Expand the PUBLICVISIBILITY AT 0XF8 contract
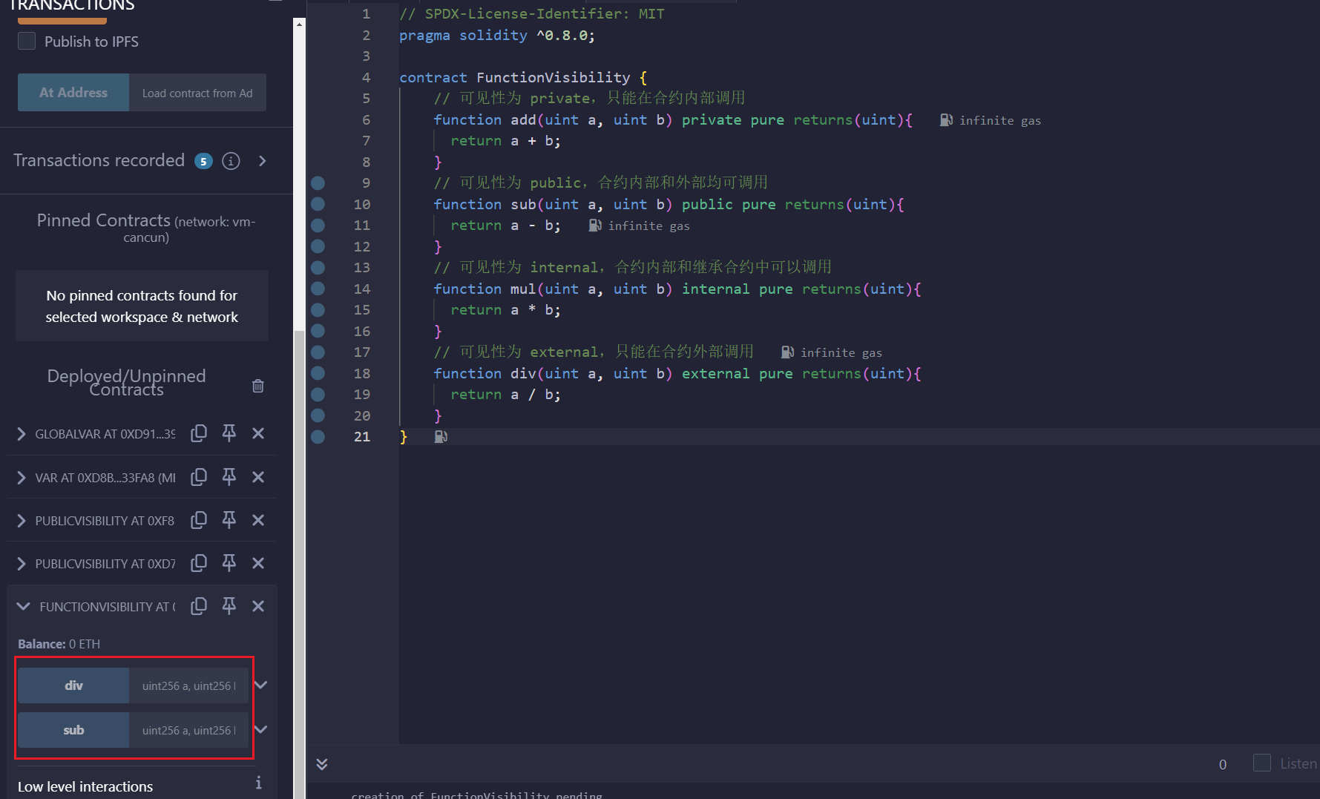 22,521
